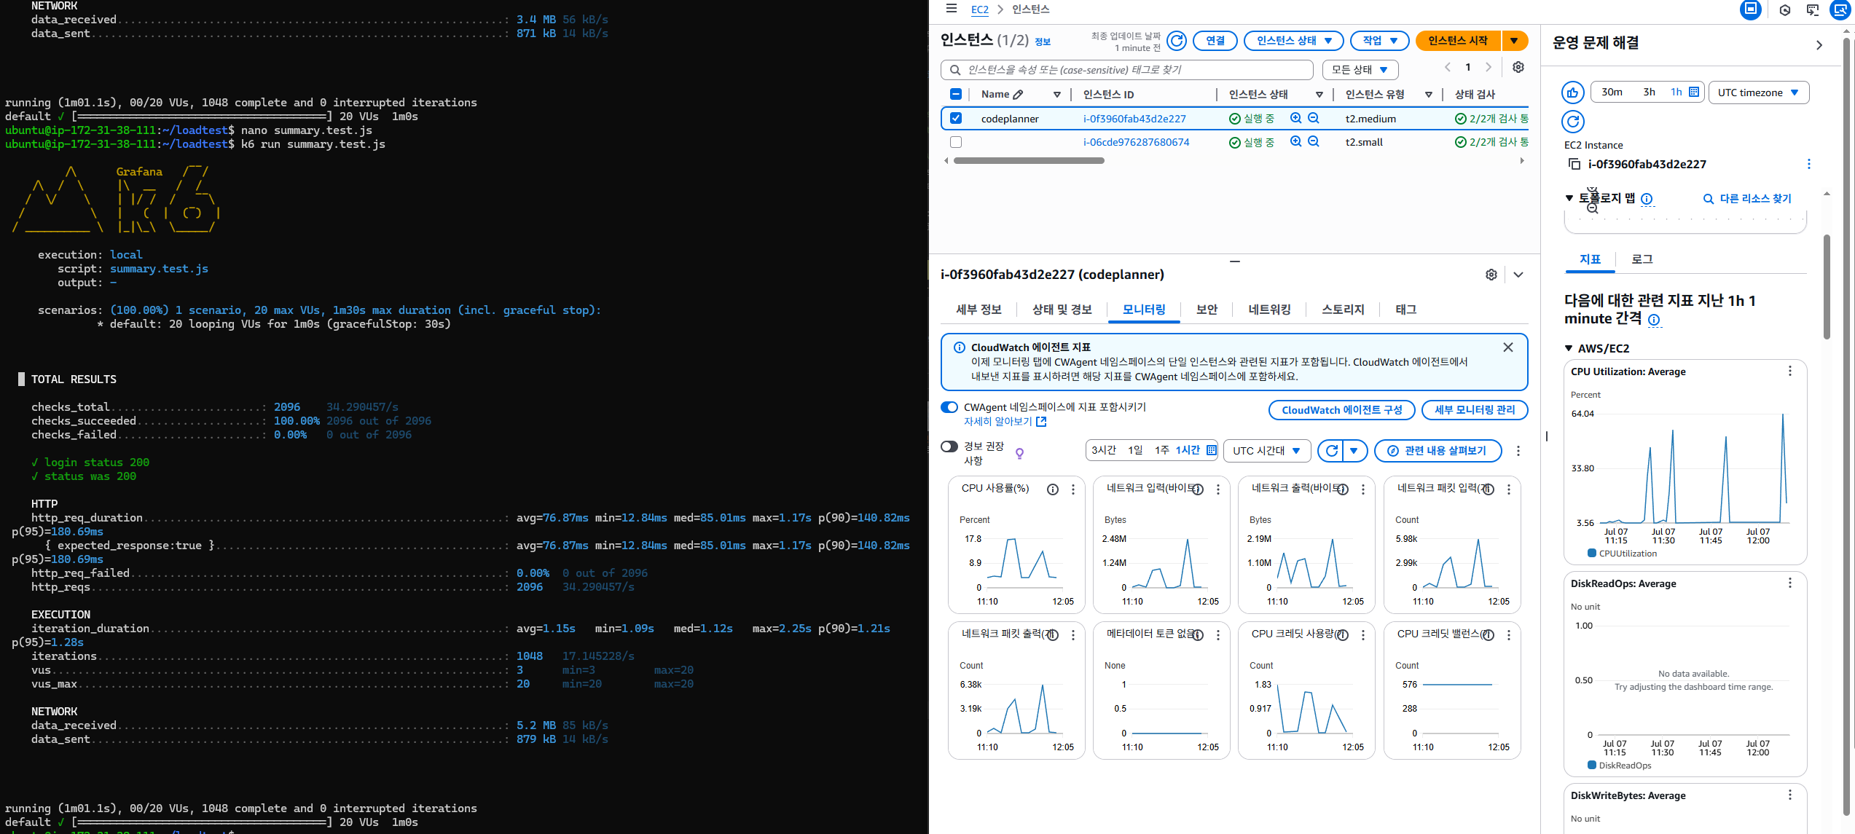Open the hamburger navigation menu

tap(951, 9)
